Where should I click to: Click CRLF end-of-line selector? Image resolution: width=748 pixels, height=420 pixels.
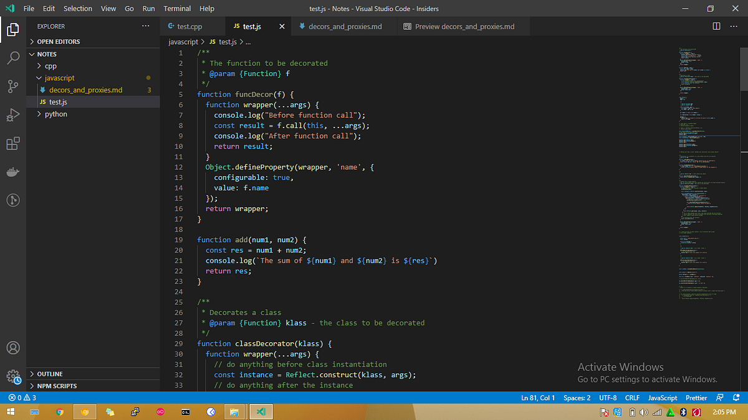(x=632, y=398)
